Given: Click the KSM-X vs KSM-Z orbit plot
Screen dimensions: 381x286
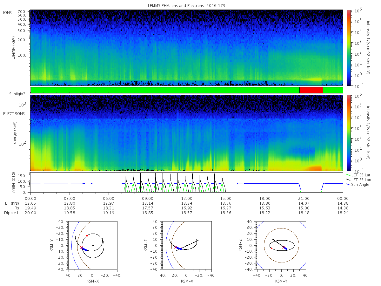Looking at the screenshot, I should click(x=187, y=245).
